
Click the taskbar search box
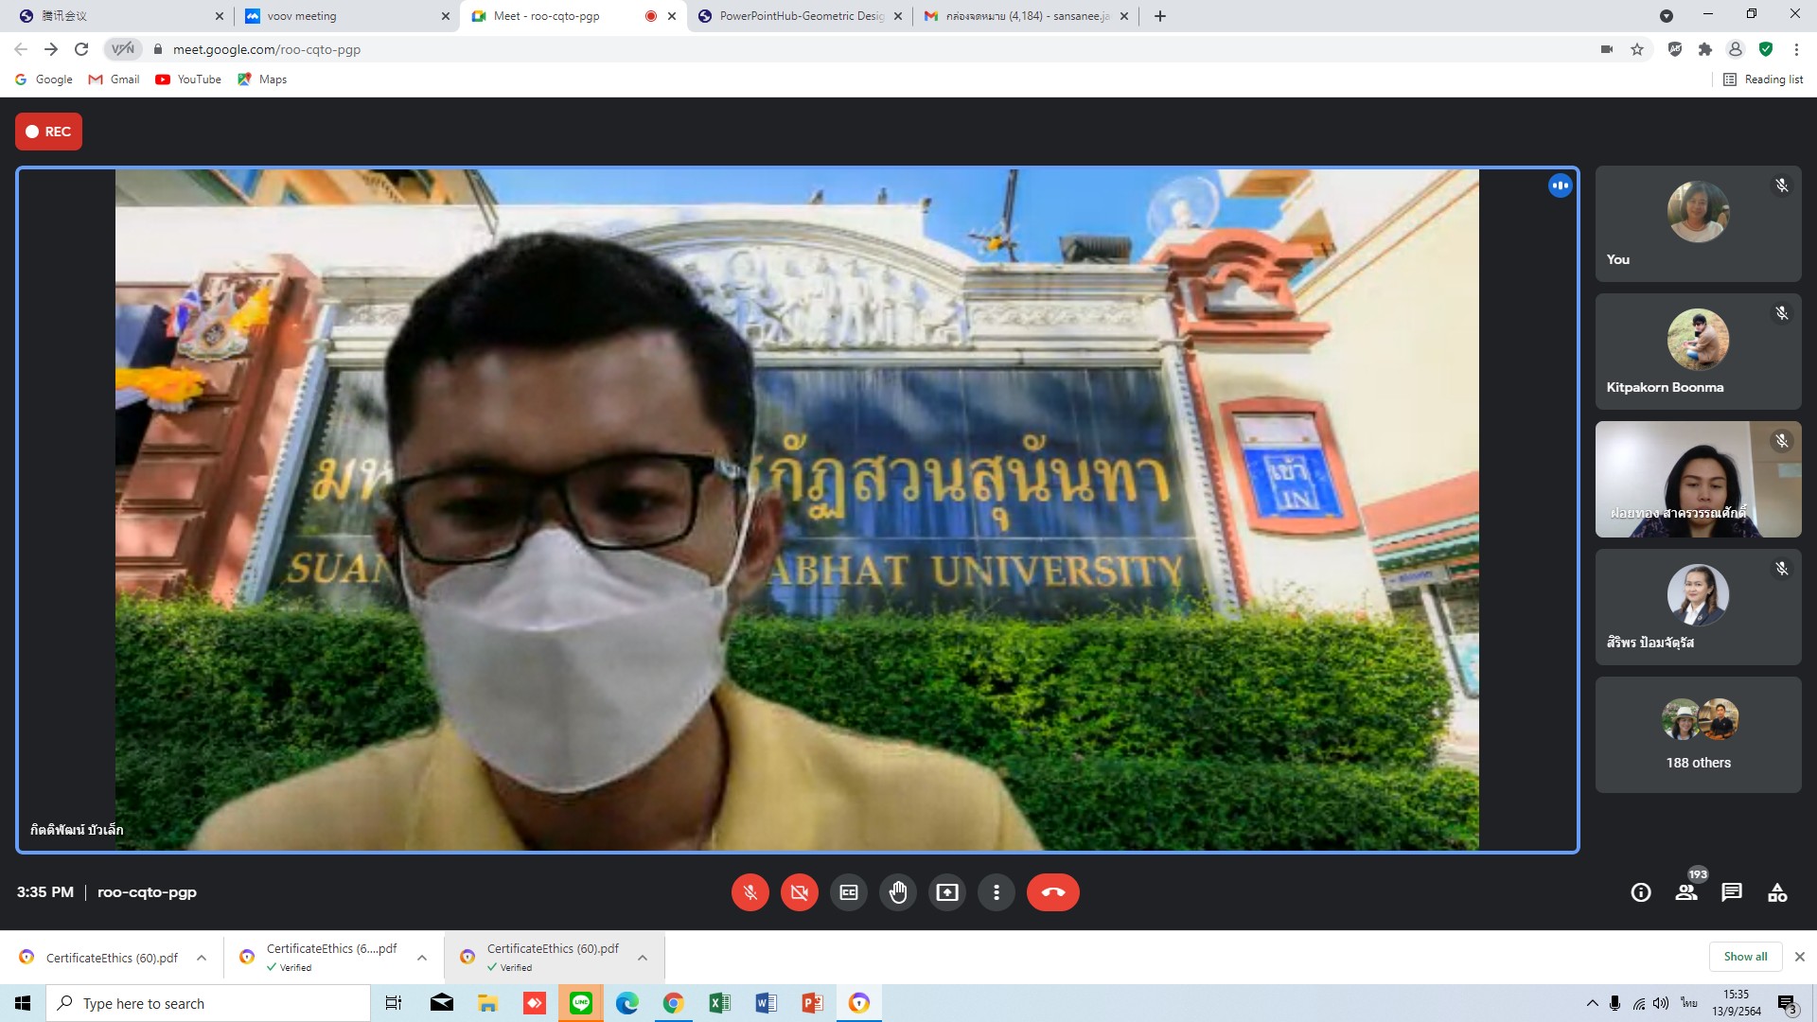pyautogui.click(x=208, y=1003)
